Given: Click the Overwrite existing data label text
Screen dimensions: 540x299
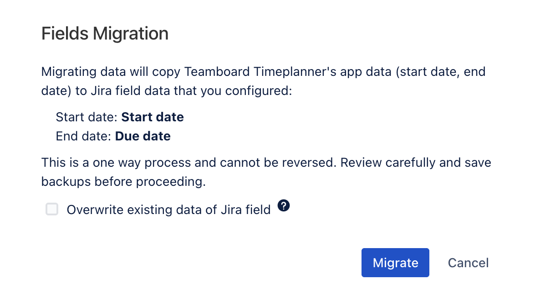Looking at the screenshot, I should point(168,209).
